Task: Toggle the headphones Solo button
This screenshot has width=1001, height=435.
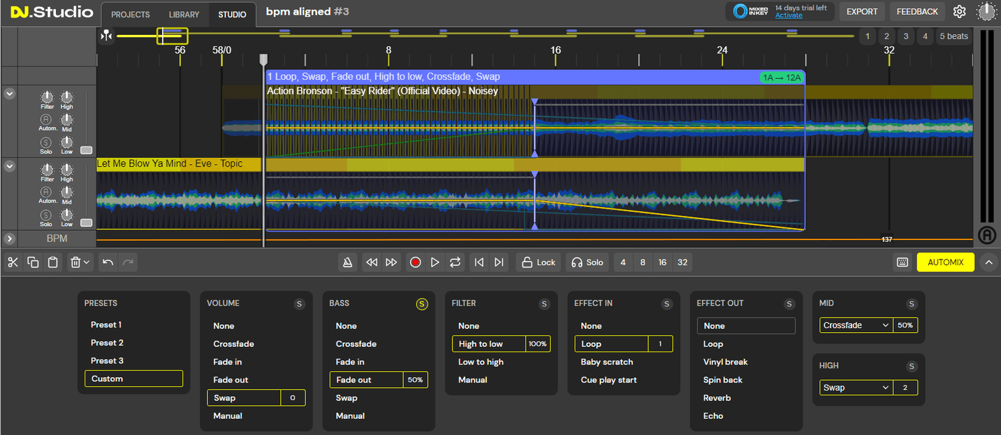Action: point(587,262)
